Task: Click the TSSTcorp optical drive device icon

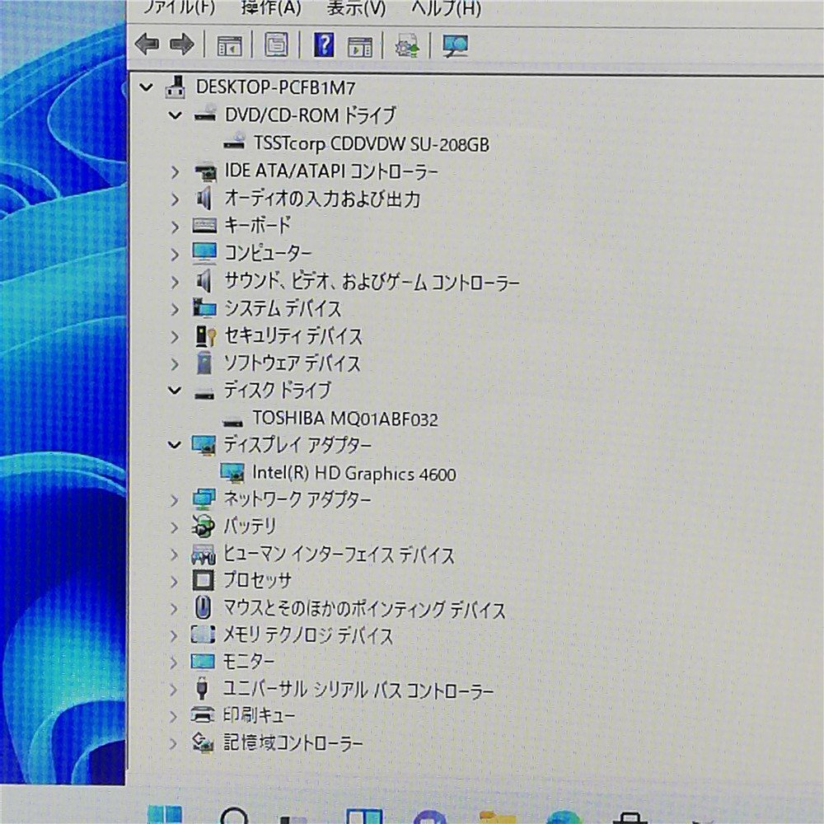Action: tap(234, 142)
